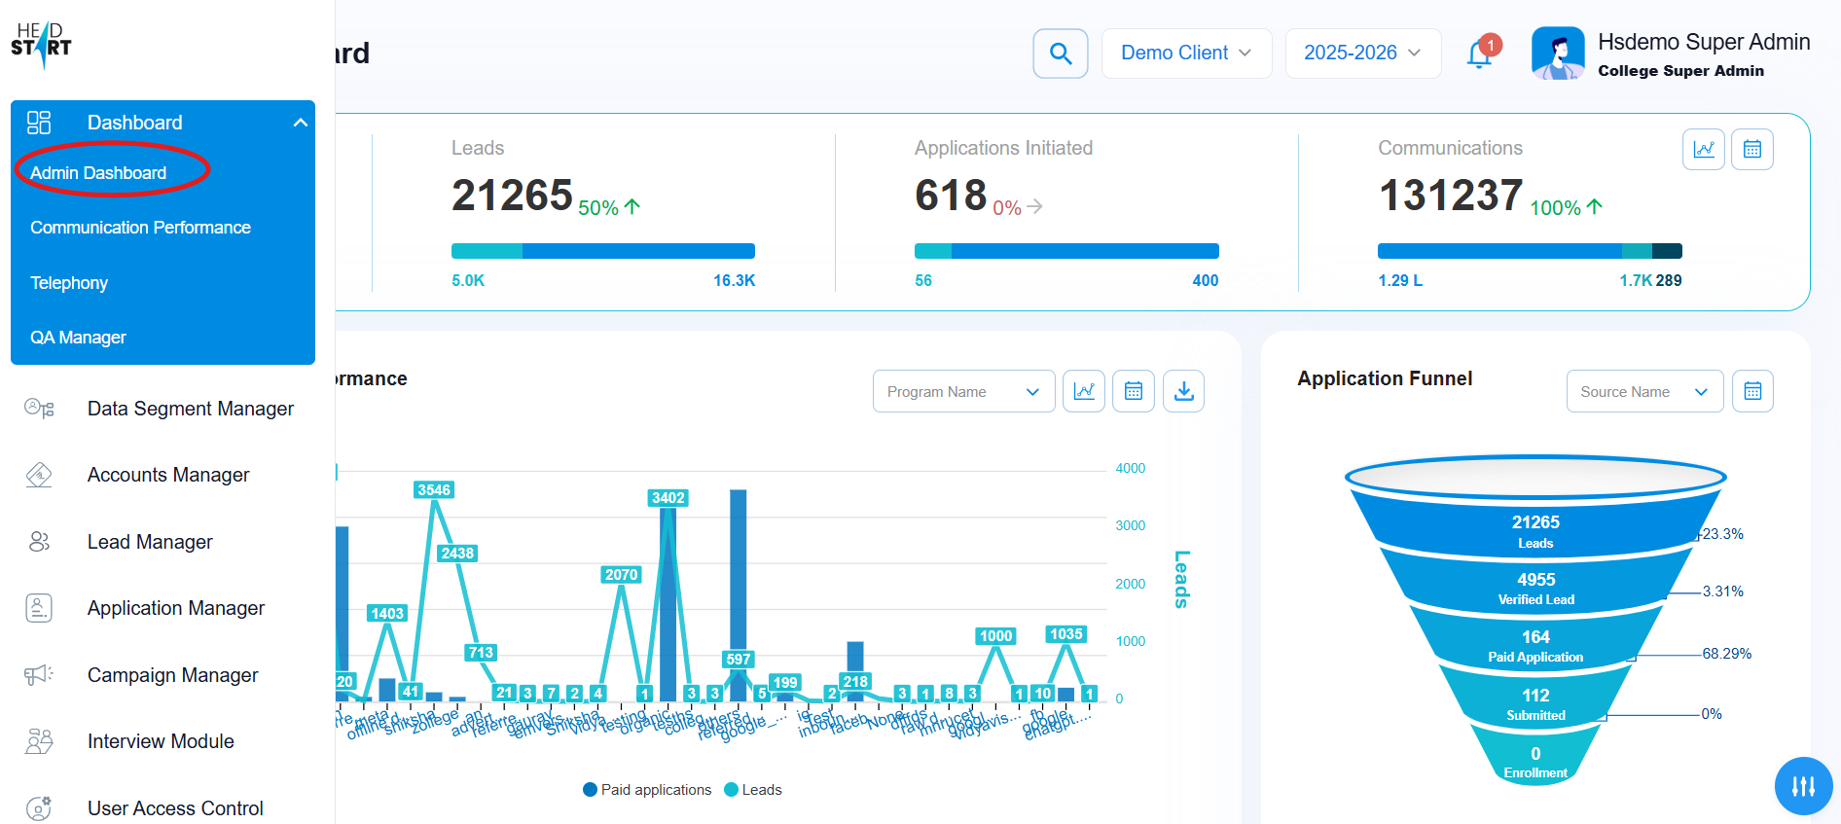This screenshot has height=824, width=1841.
Task: Click the search magnifier icon
Action: (1060, 54)
